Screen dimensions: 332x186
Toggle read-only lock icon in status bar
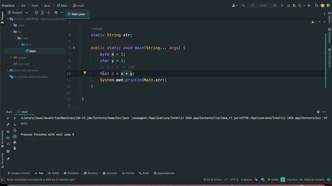pos(256,180)
